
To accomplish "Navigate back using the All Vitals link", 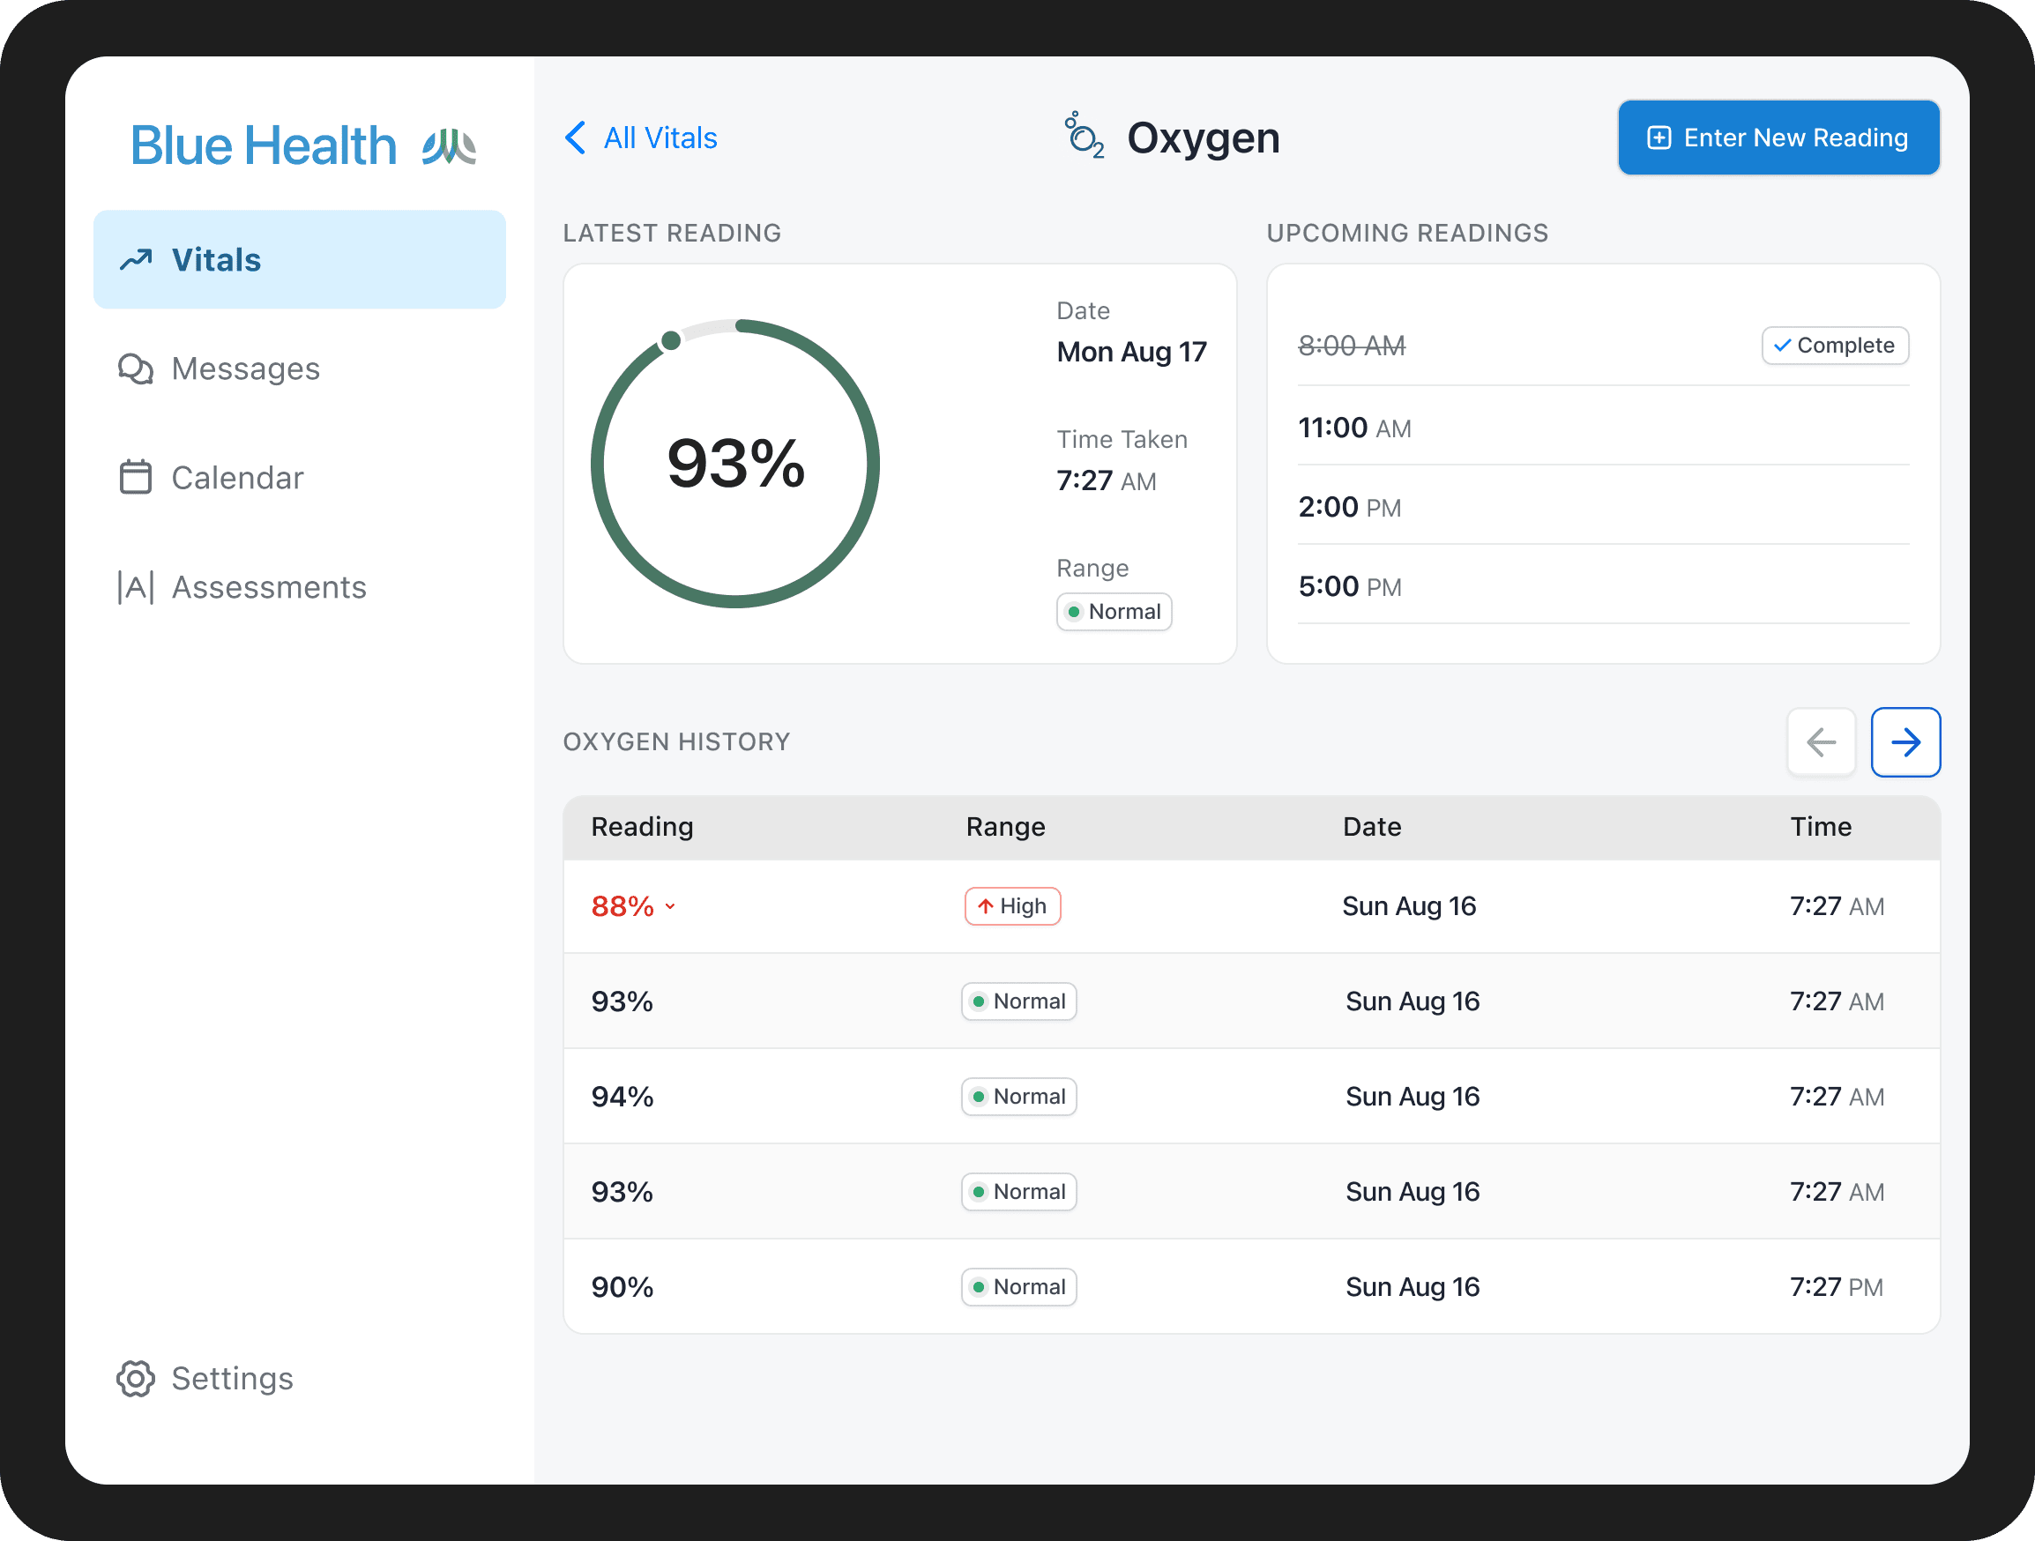I will 660,137.
